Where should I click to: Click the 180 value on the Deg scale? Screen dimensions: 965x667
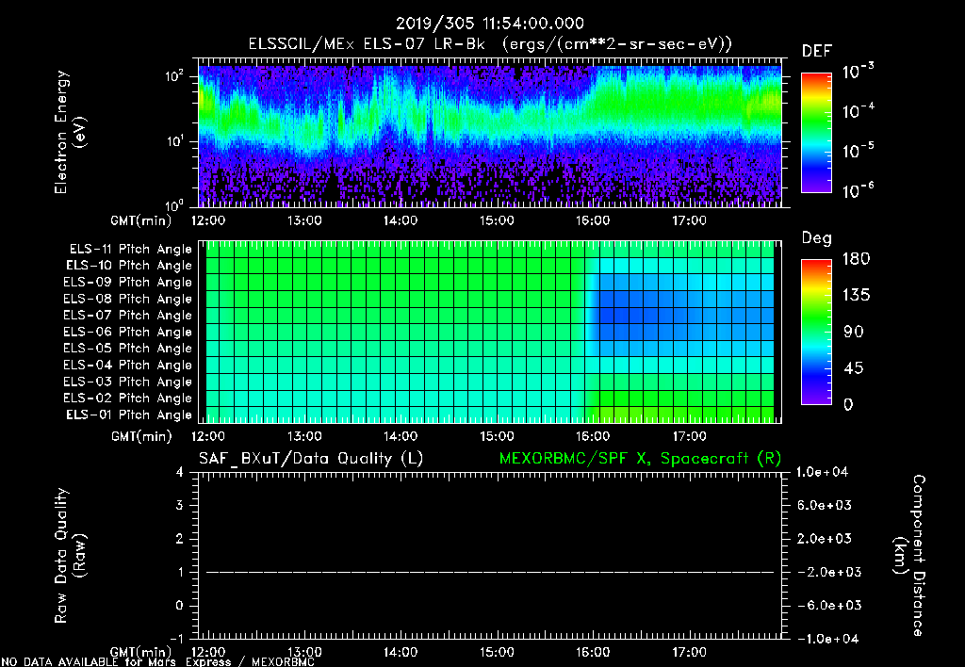tap(856, 258)
